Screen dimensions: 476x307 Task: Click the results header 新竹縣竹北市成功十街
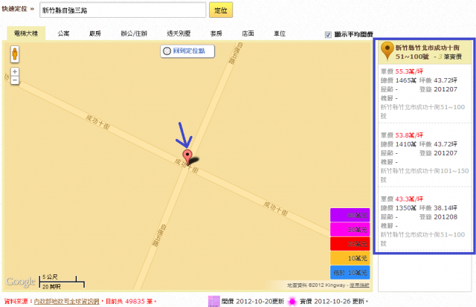tap(428, 48)
